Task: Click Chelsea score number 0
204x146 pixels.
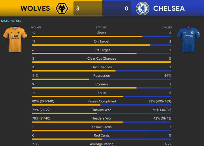Action: (x=126, y=8)
